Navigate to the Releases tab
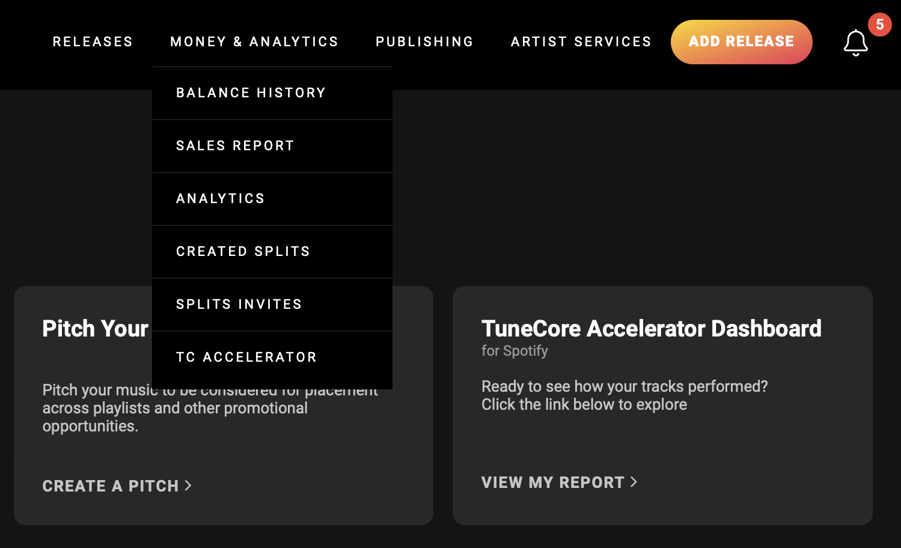 [93, 41]
